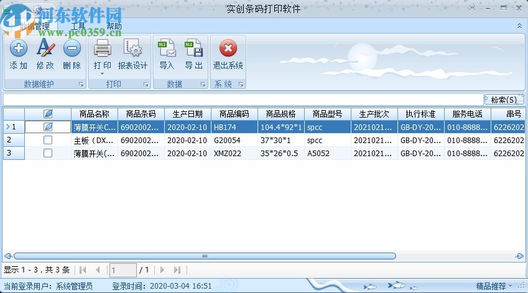Open the 数据 group dialog launcher
Image resolution: width=528 pixels, height=293 pixels.
[x=203, y=85]
